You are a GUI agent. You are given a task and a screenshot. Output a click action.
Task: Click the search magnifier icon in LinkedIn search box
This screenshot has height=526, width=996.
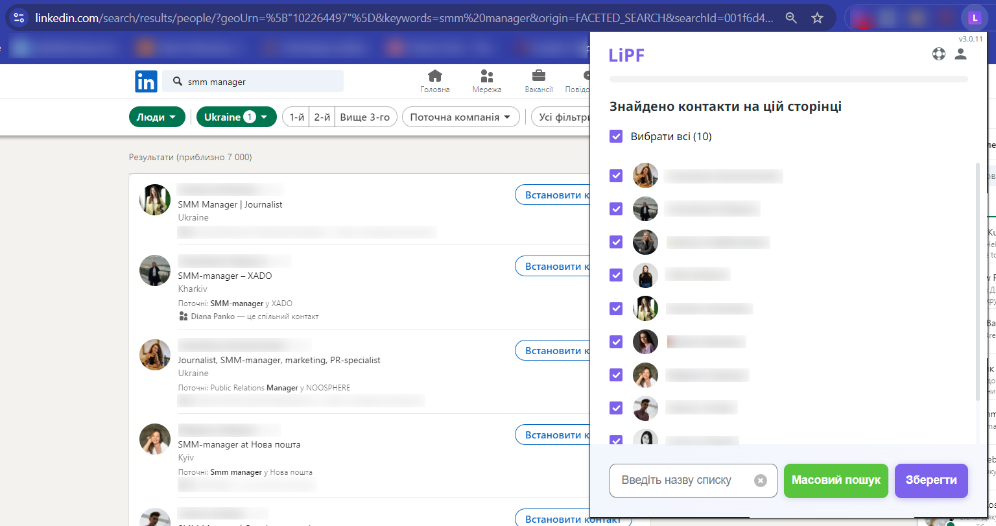coord(176,82)
